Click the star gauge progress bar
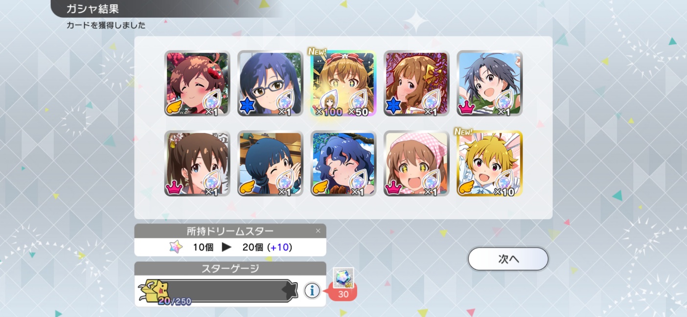This screenshot has height=317, width=687. (218, 291)
